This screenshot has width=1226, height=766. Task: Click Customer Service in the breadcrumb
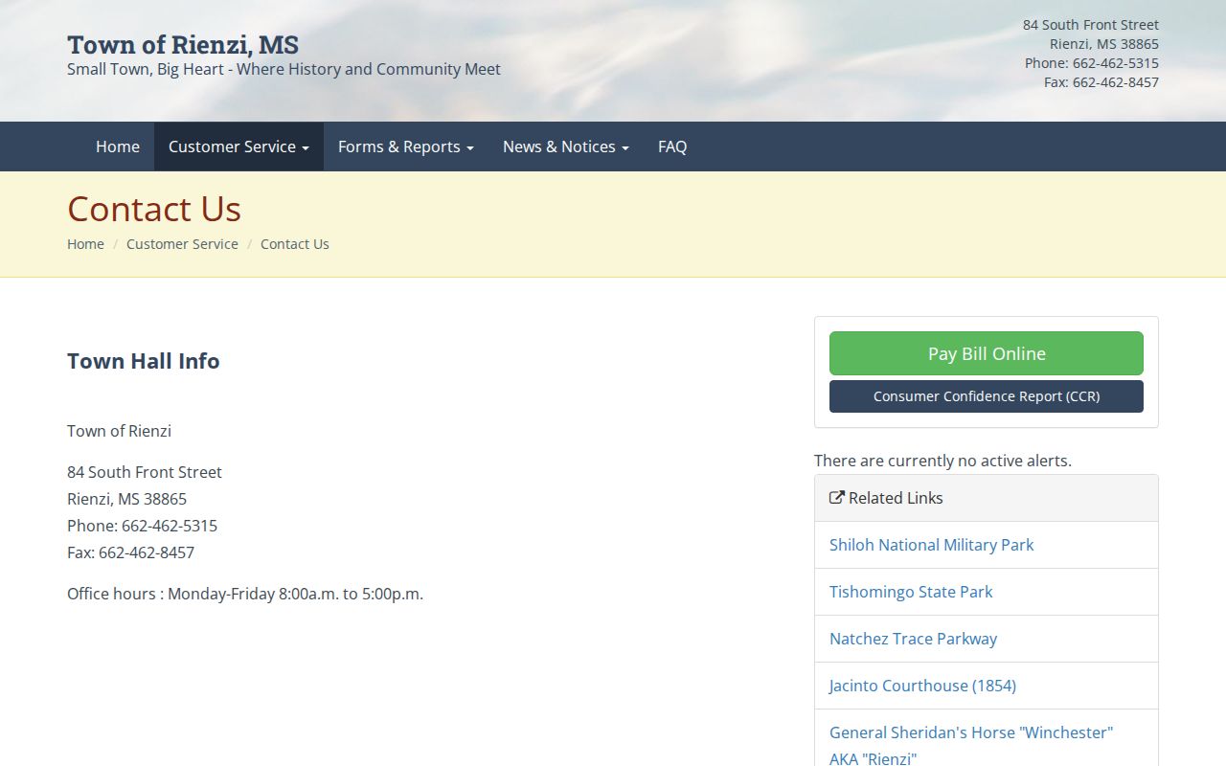[182, 244]
